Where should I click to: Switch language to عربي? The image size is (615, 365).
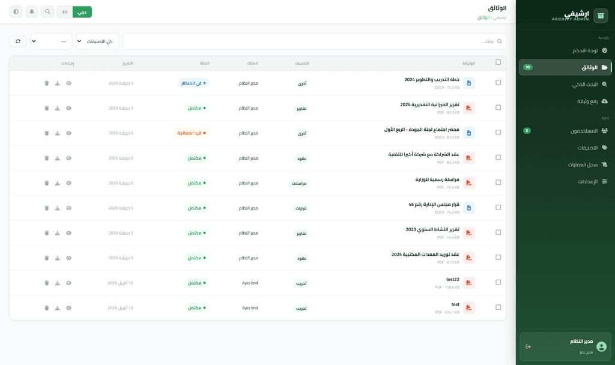[82, 12]
